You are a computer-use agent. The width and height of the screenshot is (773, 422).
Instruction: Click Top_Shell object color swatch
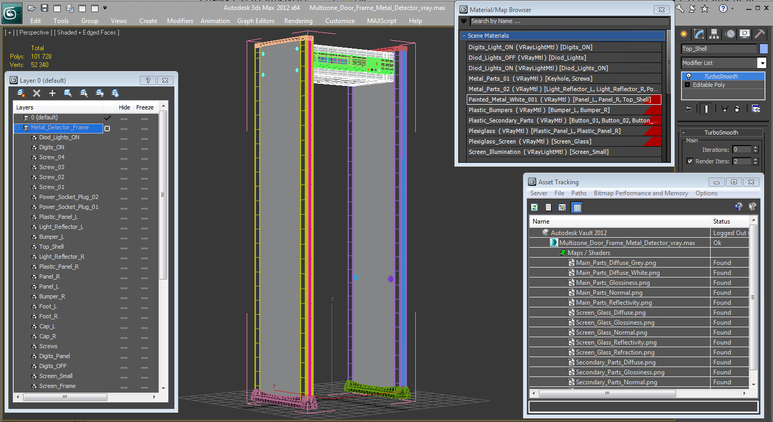pyautogui.click(x=764, y=49)
